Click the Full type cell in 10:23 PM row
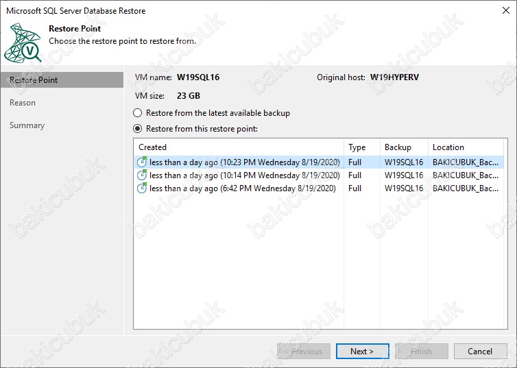 [x=354, y=162]
